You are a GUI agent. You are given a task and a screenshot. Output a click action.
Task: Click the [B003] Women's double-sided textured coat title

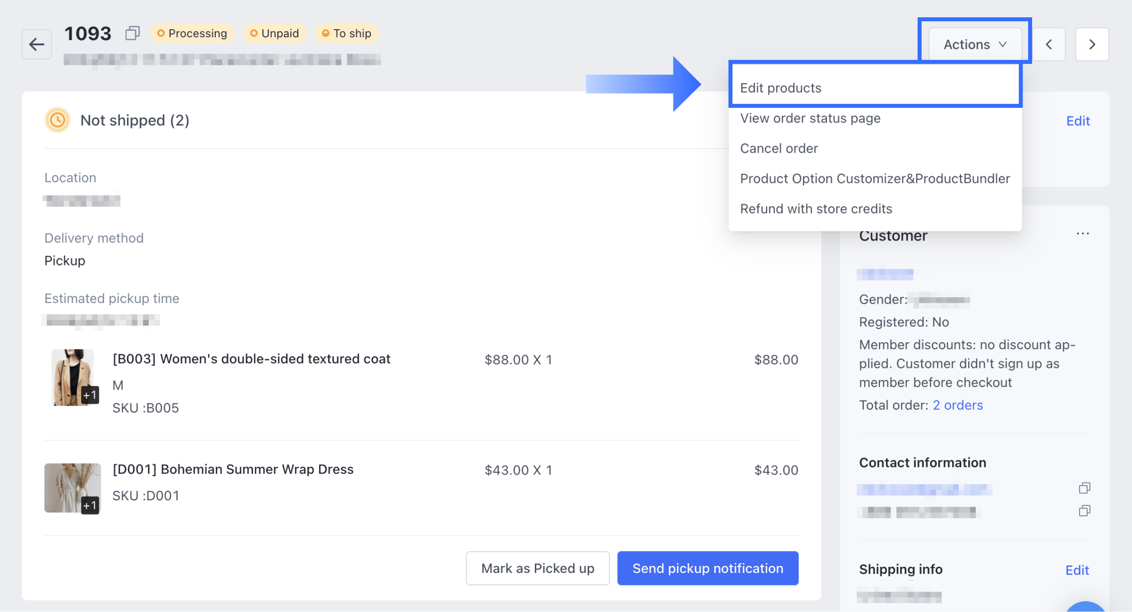[x=251, y=359]
